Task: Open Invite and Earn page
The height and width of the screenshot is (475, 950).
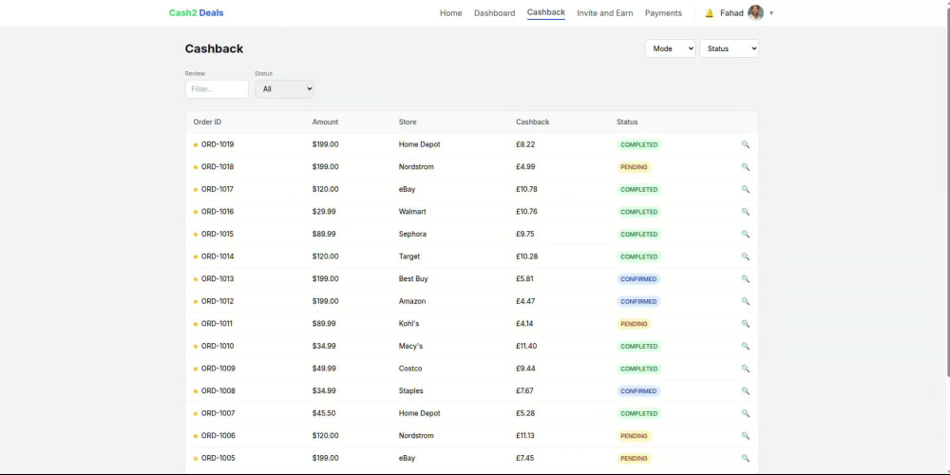Action: 604,13
